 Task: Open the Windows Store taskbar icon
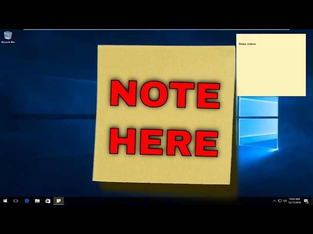tap(48, 201)
